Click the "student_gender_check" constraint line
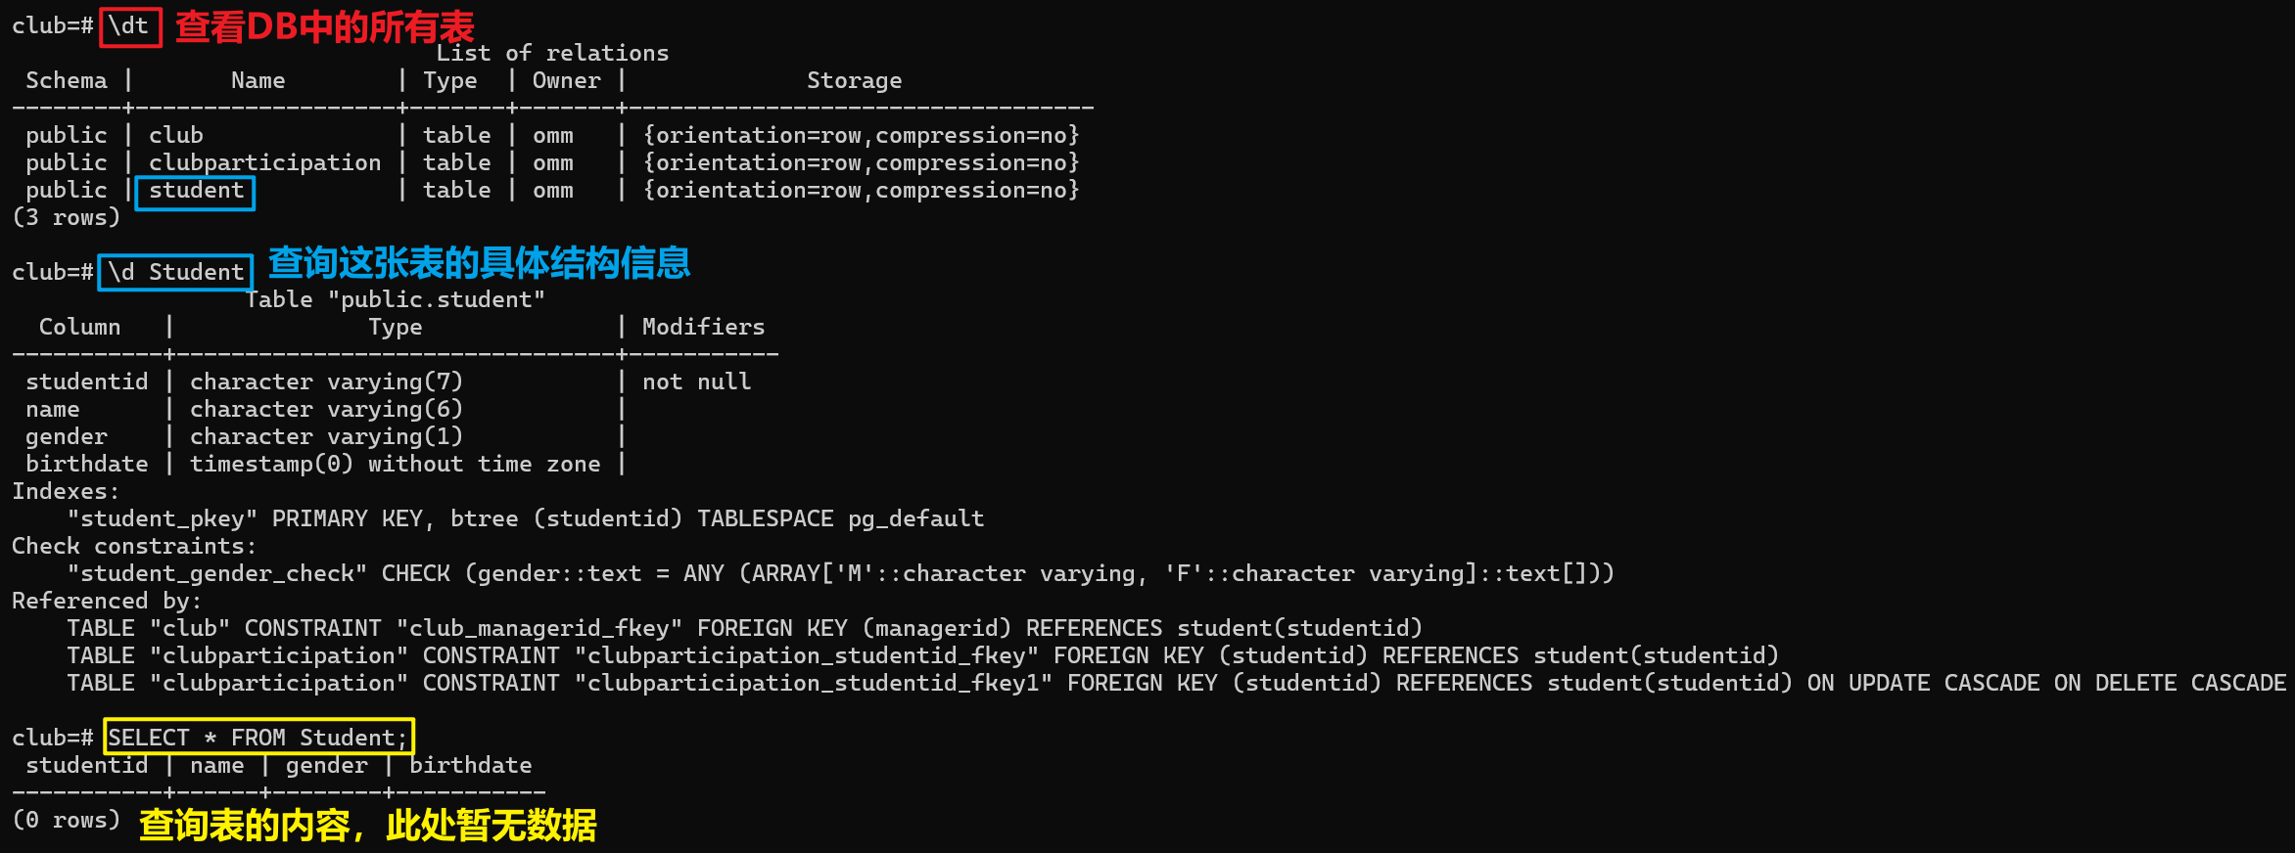This screenshot has width=2295, height=853. pyautogui.click(x=840, y=573)
